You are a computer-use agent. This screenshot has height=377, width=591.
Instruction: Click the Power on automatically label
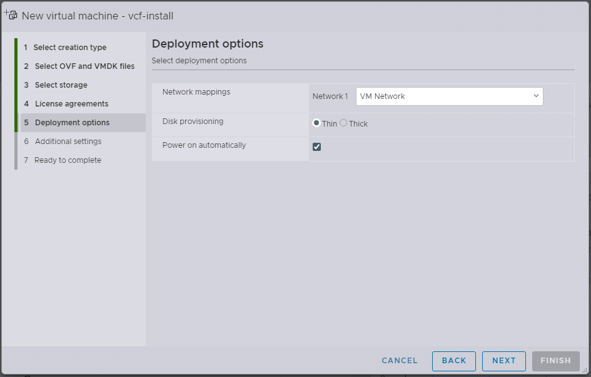(x=204, y=145)
